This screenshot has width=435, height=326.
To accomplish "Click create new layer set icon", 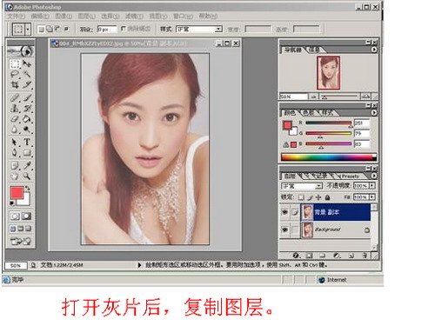I will coord(323,256).
